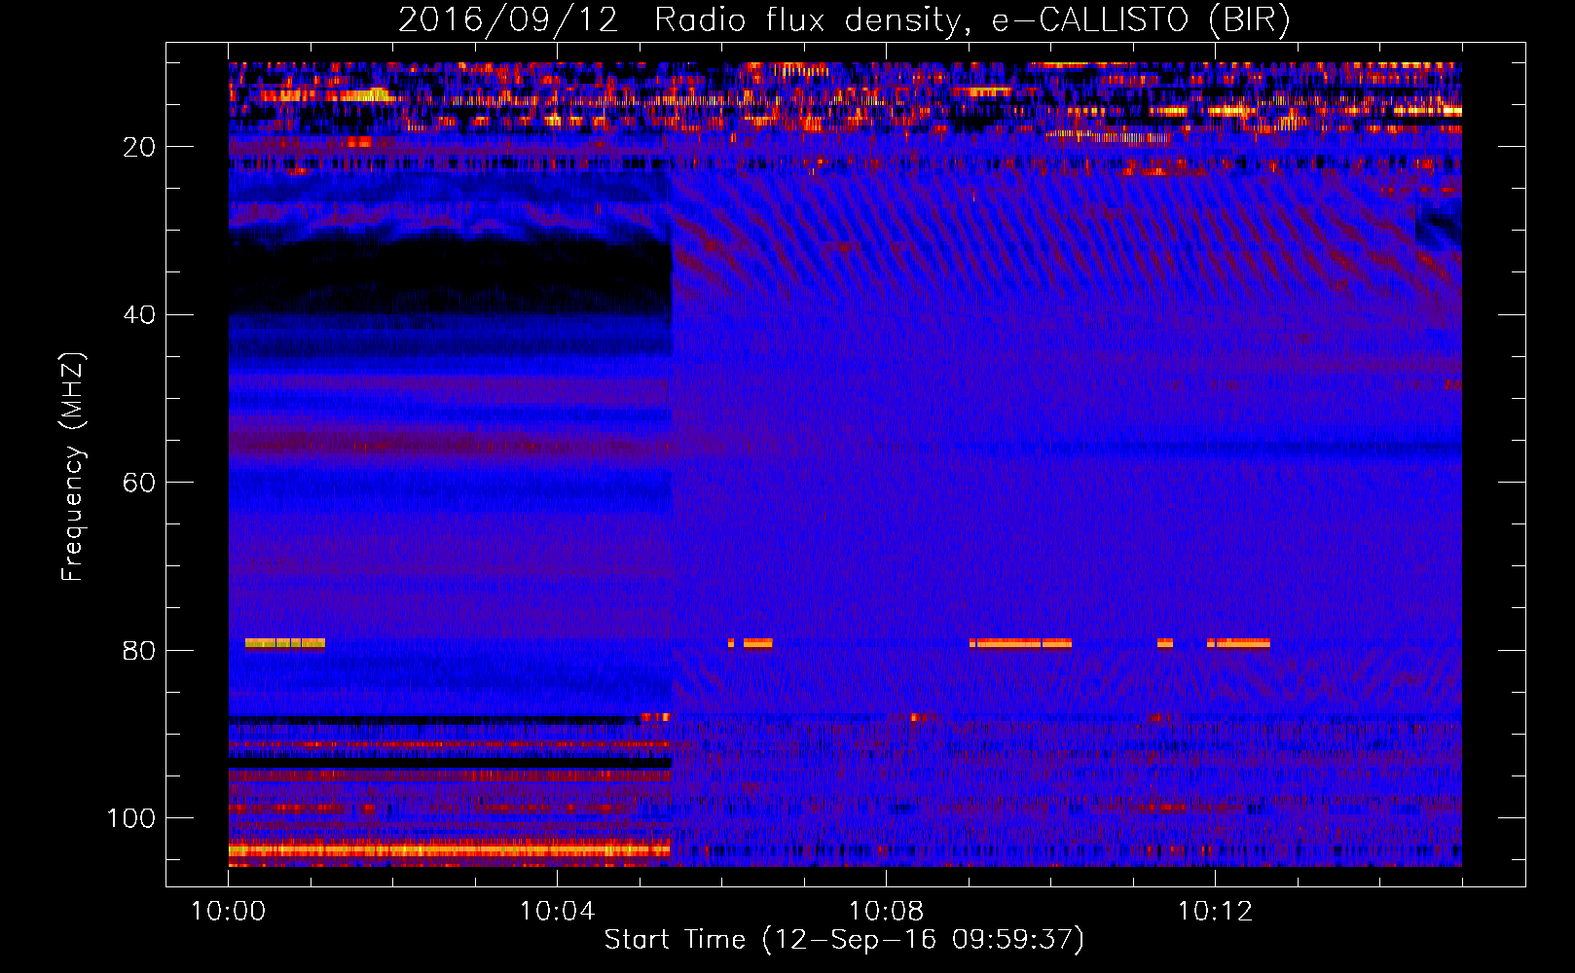Image resolution: width=1575 pixels, height=973 pixels.
Task: Click the '10:00' time tick label
Action: pyautogui.click(x=228, y=912)
